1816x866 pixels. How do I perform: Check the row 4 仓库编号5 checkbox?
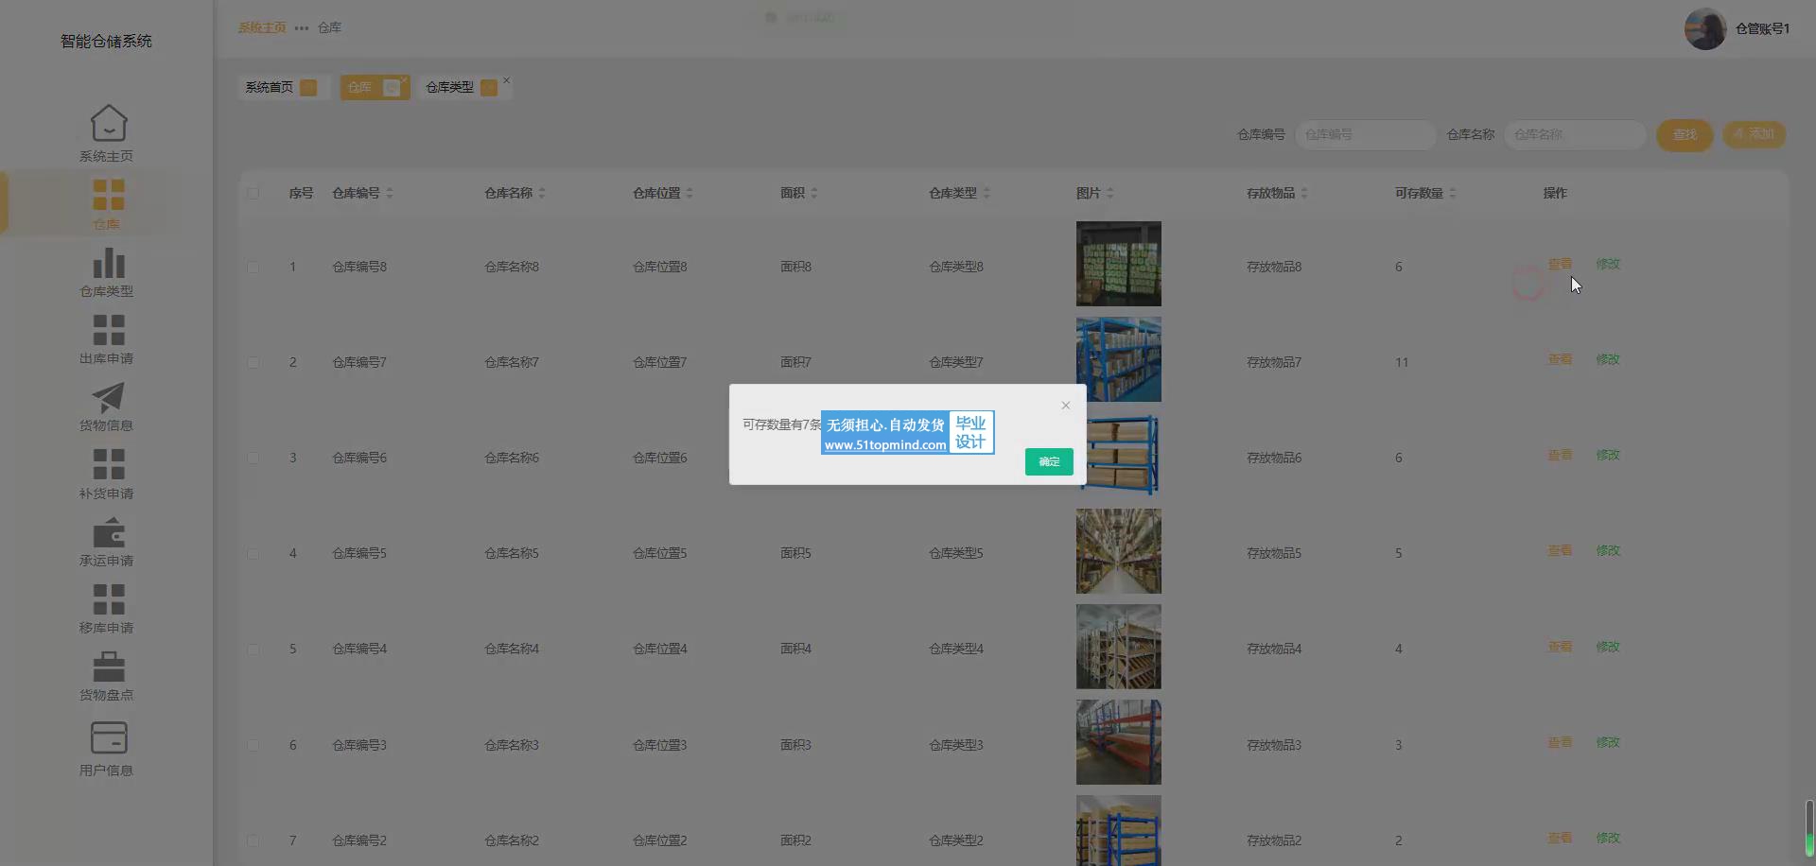click(x=253, y=554)
